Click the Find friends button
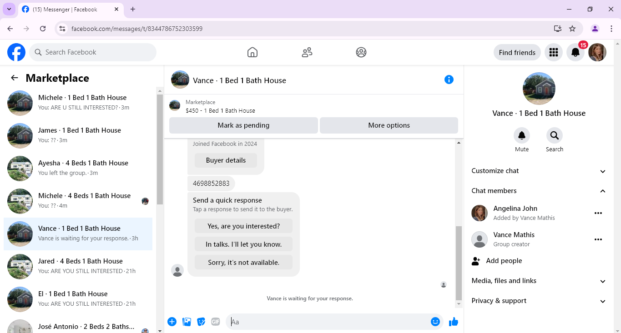This screenshot has height=333, width=621. click(x=517, y=52)
